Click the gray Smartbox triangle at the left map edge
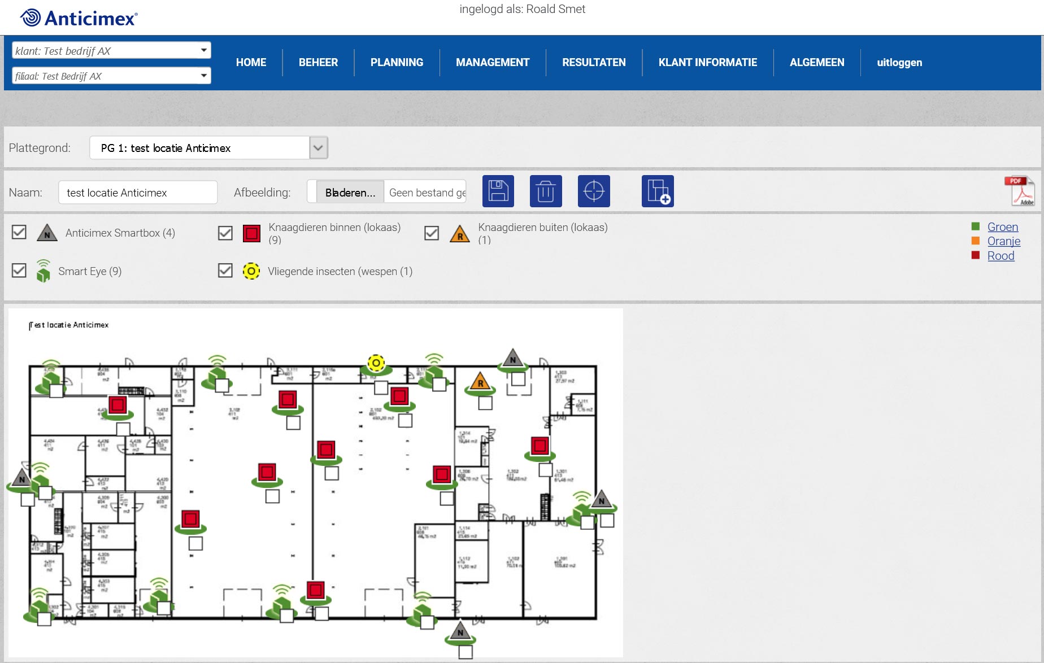This screenshot has width=1044, height=663. pos(22,478)
